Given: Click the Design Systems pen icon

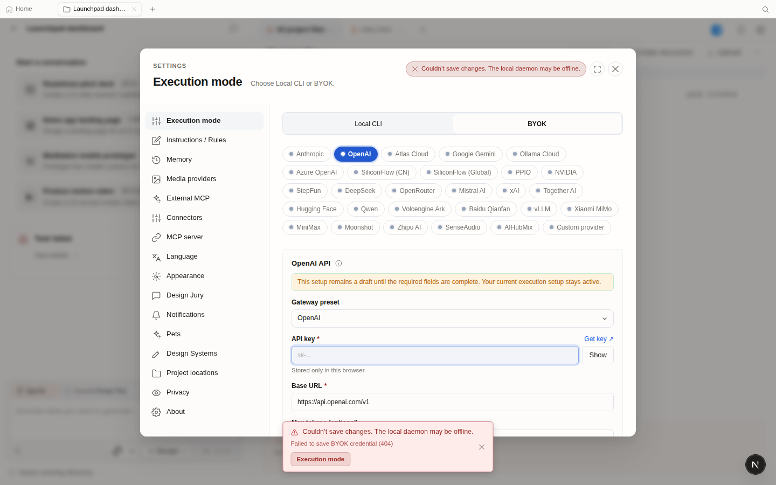Looking at the screenshot, I should coord(156,354).
